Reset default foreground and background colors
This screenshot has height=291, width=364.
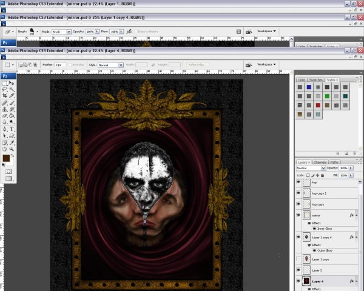pyautogui.click(x=3, y=165)
